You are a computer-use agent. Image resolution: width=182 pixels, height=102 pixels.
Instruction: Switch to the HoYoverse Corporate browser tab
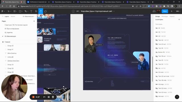[x=38, y=2]
